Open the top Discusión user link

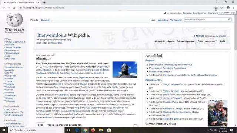pos(187,13)
